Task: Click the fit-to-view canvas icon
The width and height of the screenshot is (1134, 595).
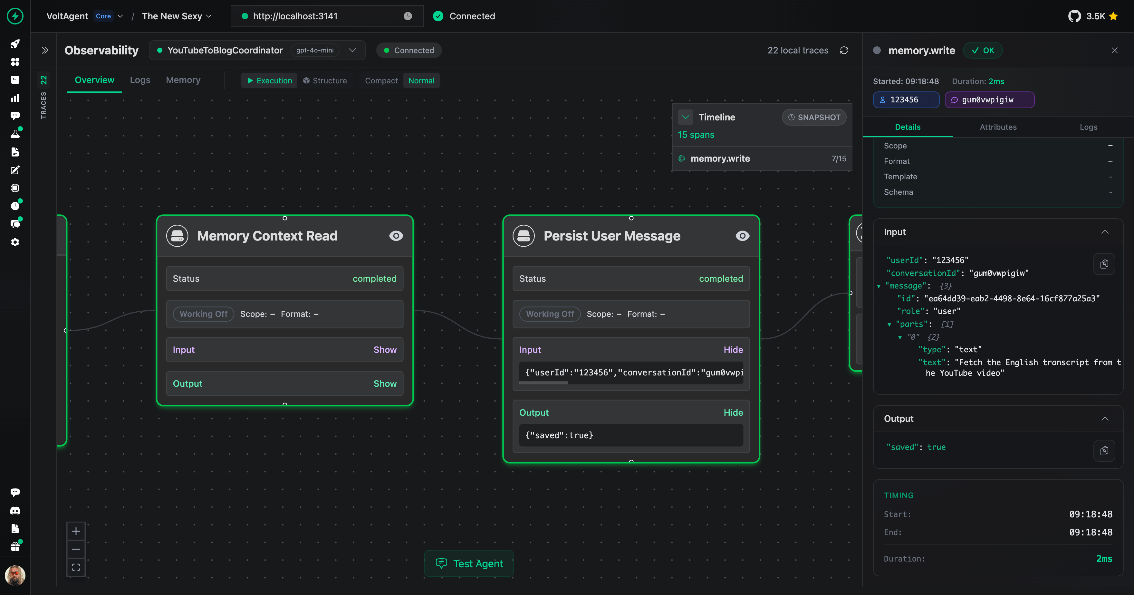Action: click(x=76, y=567)
